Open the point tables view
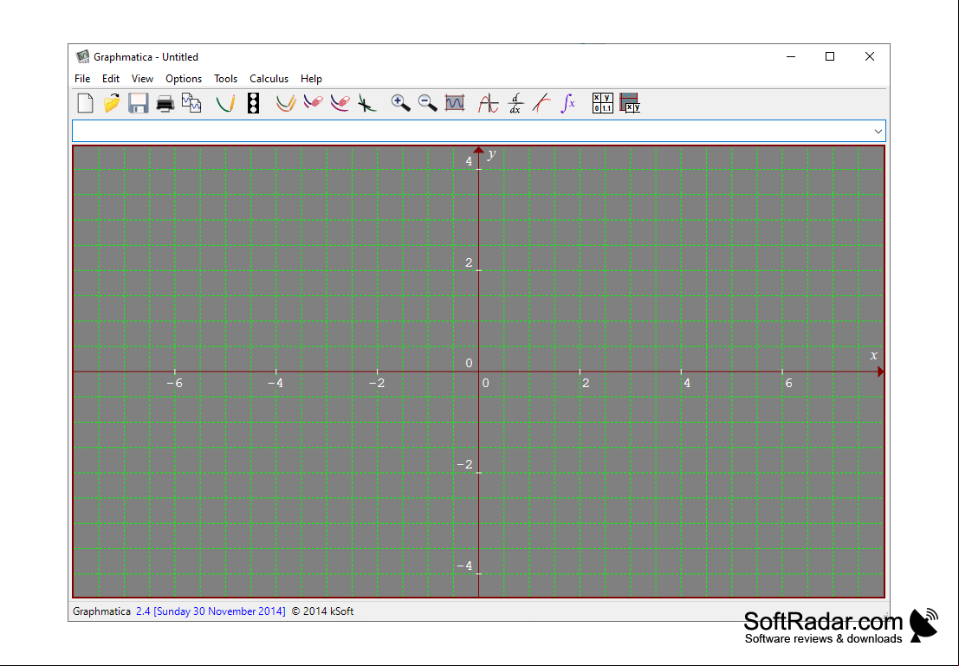Screen dimensions: 959x666 point(602,103)
